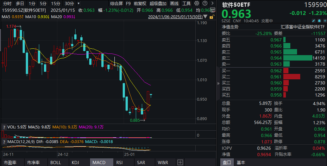The image size is (327, 166).
Task: Click MA20 0.993 indicator label
Action: 63,17
